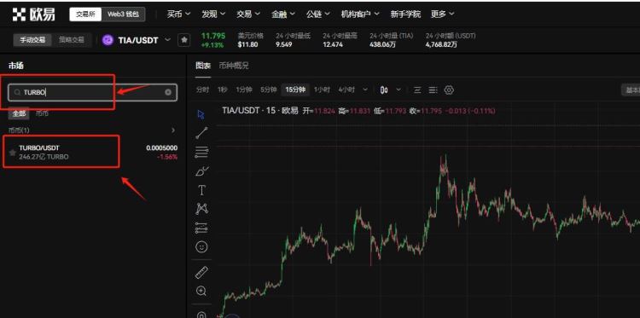This screenshot has height=318, width=640.
Task: Select the ruler measure tool
Action: 201,272
